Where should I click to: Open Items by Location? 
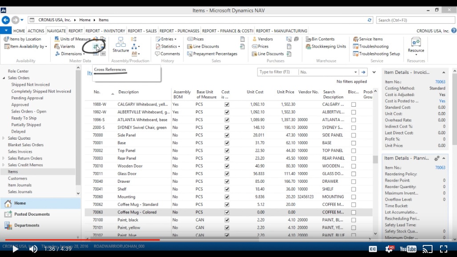(x=22, y=39)
